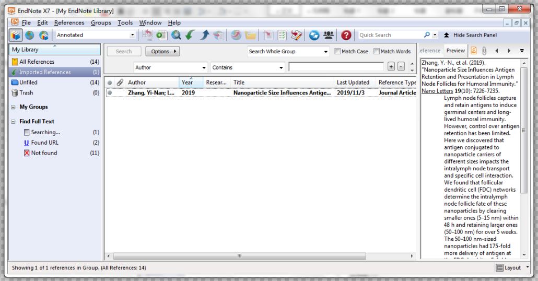Create a New Reference with the green plus icon
The height and width of the screenshot is (281, 538).
161,35
